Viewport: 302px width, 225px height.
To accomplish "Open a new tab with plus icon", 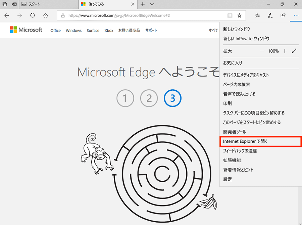I will pyautogui.click(x=143, y=4).
